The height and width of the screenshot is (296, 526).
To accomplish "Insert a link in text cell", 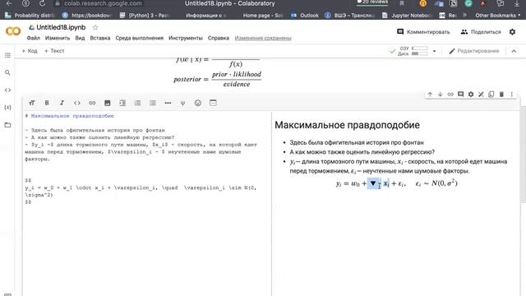I will [92, 103].
